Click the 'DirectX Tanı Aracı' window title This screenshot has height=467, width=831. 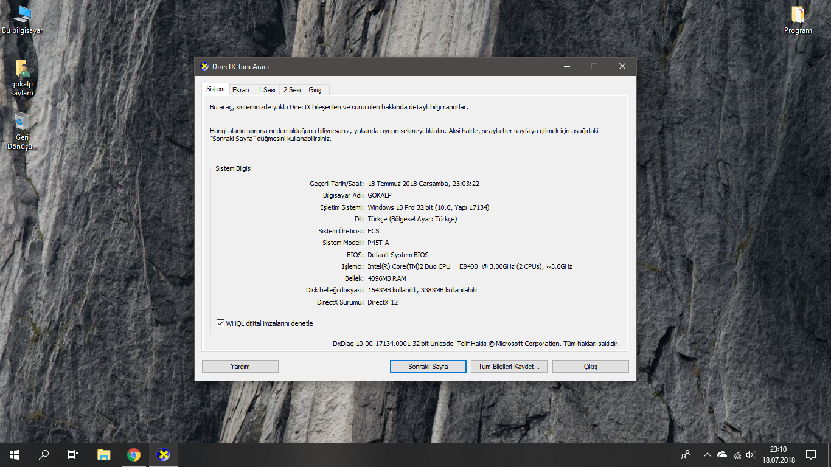click(x=240, y=67)
